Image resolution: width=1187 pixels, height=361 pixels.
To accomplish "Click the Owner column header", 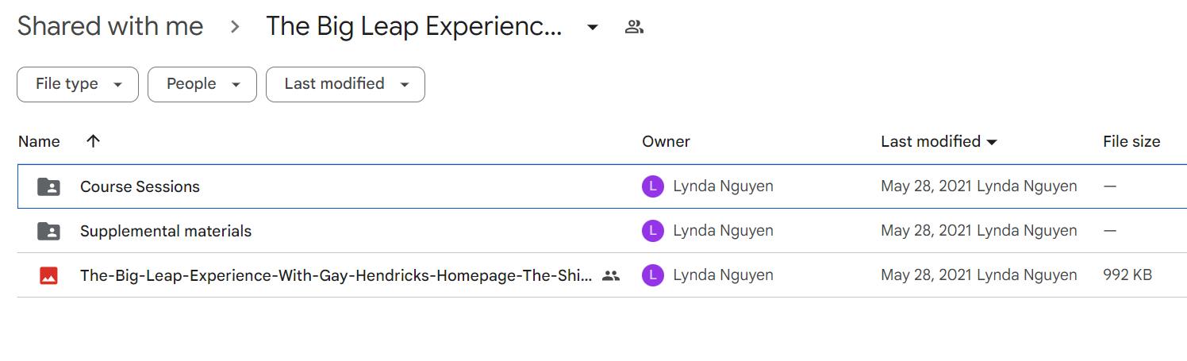I will click(x=666, y=141).
